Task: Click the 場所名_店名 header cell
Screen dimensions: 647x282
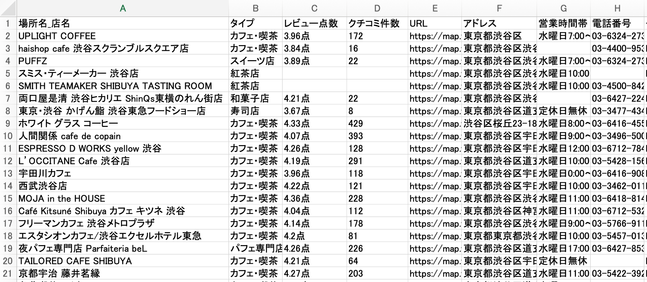Action: 123,23
